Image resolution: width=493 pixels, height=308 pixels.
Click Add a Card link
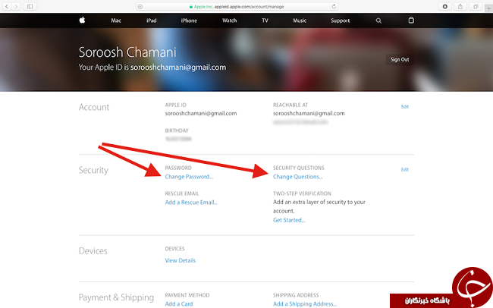tap(179, 304)
